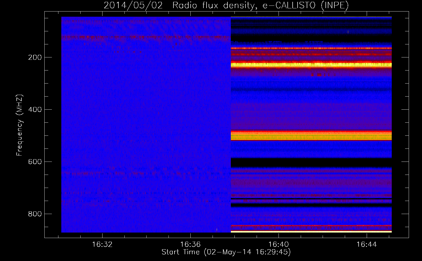Screen dimensions: 422x261
Task: Click the 600 frequency tick label
Action: coord(35,162)
